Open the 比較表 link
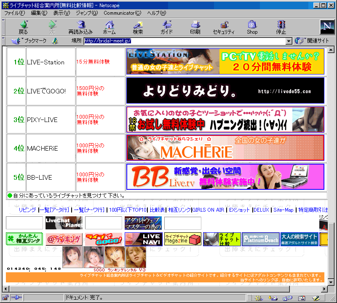 157,210
